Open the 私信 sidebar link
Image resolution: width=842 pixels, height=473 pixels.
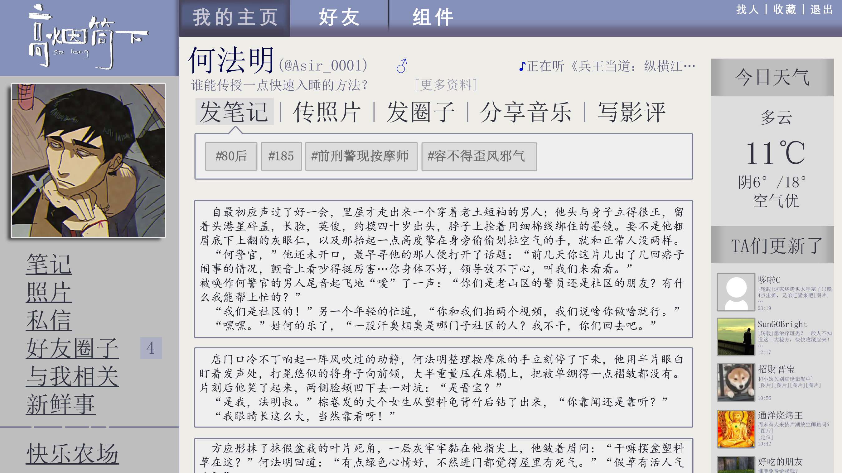(49, 320)
